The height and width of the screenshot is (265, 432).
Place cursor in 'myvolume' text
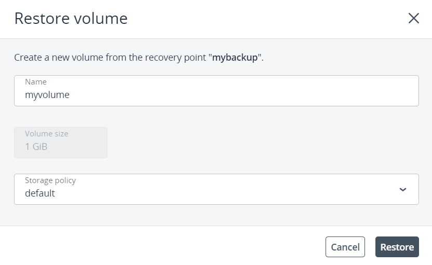pyautogui.click(x=47, y=95)
